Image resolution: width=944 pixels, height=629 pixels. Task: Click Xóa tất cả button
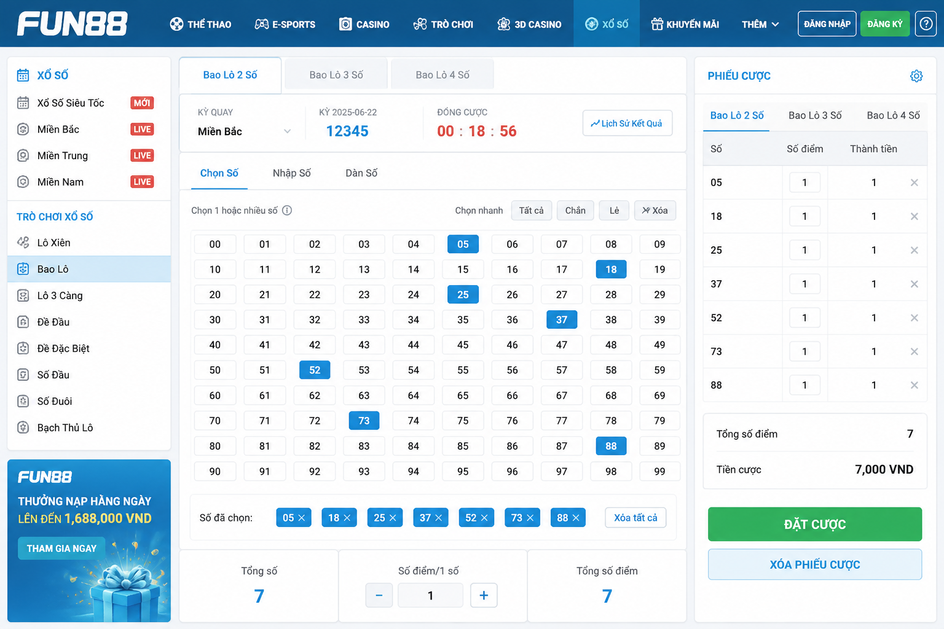coord(635,518)
